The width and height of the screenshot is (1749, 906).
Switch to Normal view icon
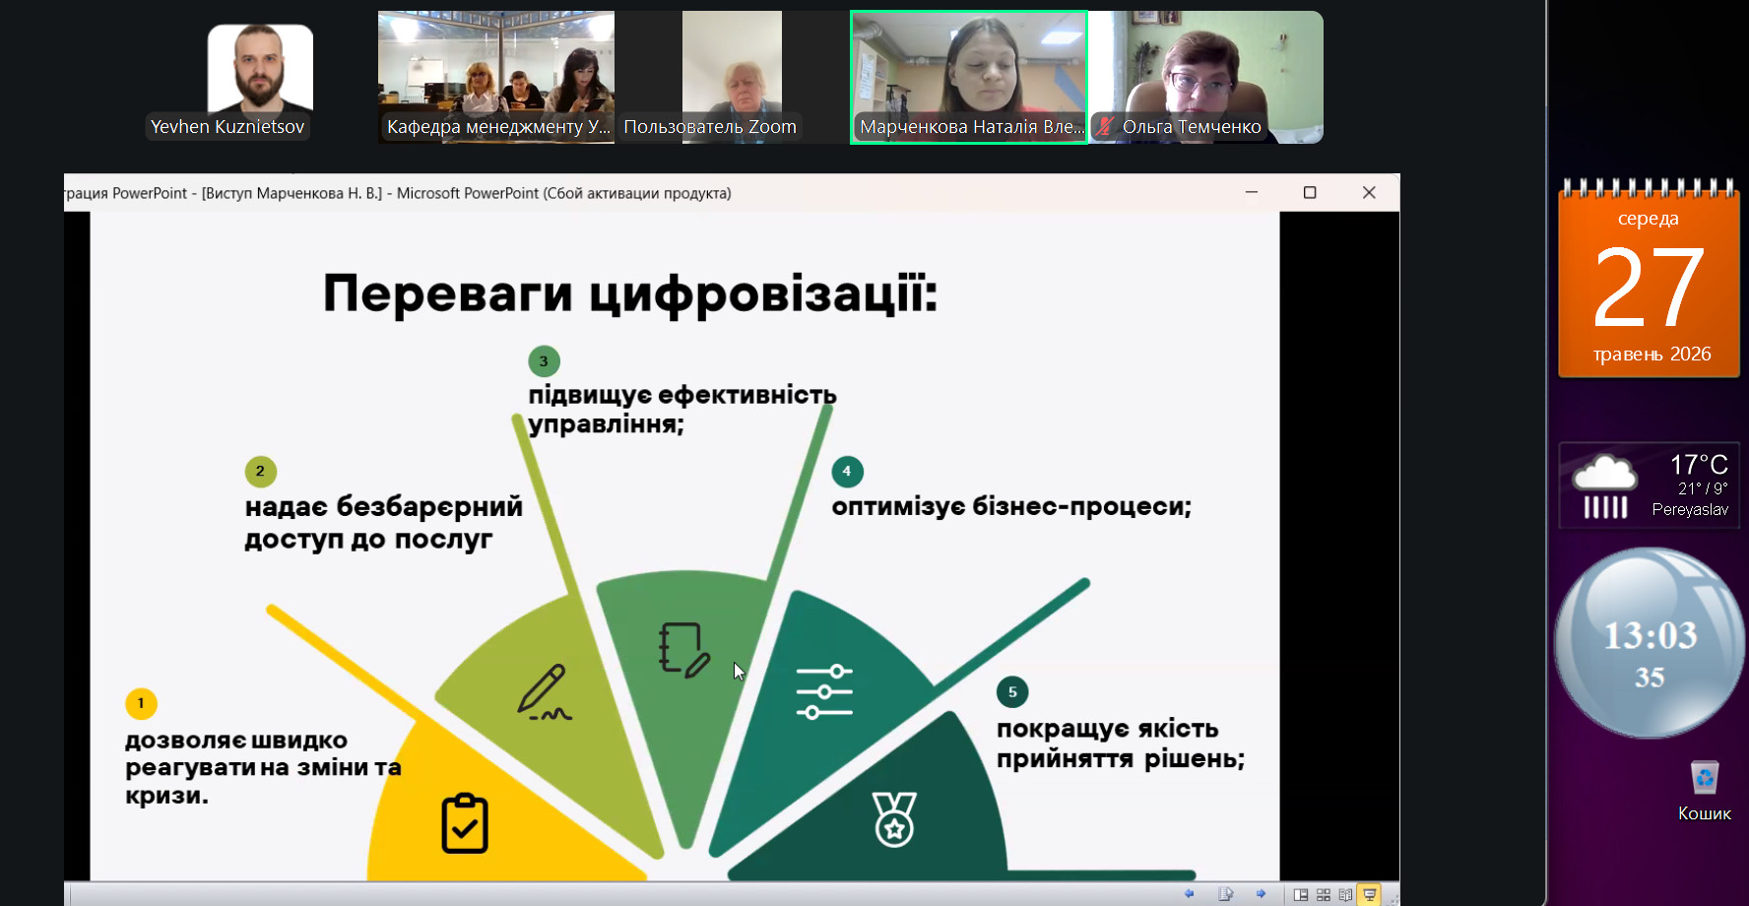tap(1301, 894)
